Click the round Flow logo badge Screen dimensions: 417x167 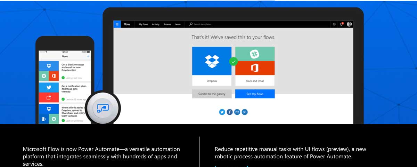tap(103, 108)
